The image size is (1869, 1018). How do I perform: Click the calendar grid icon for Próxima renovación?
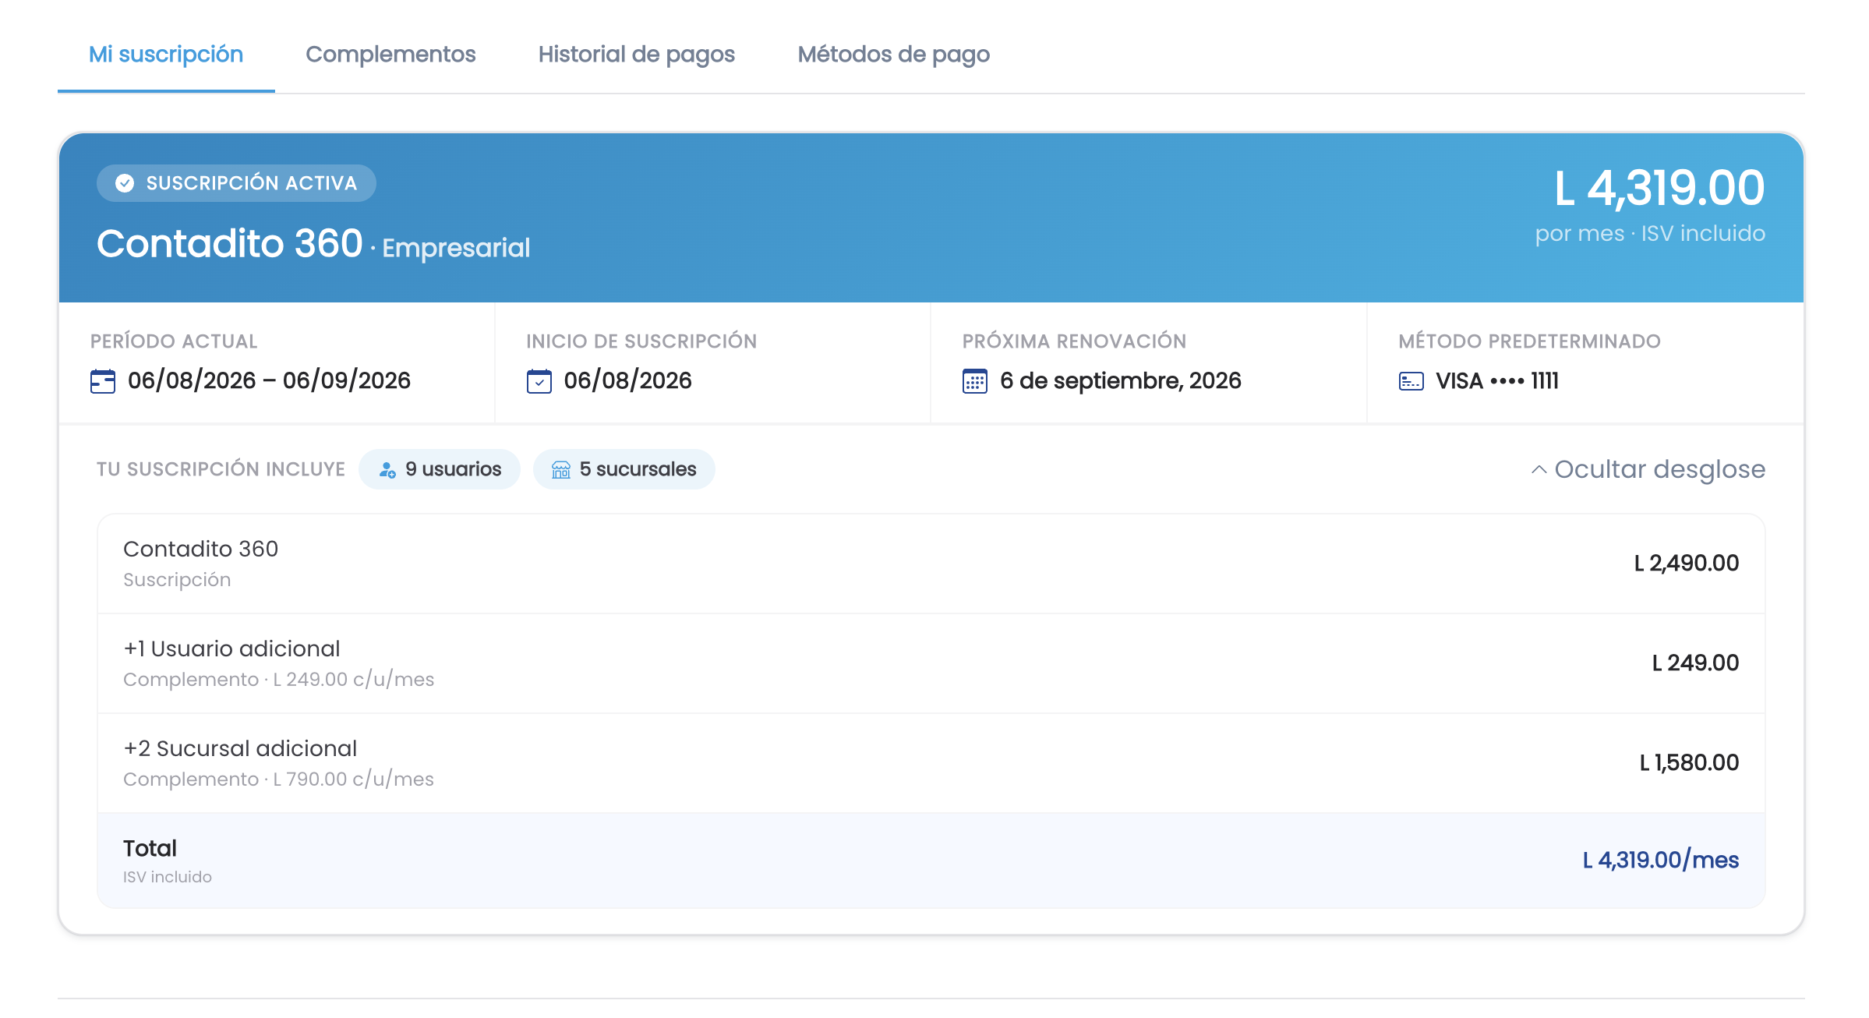click(975, 381)
